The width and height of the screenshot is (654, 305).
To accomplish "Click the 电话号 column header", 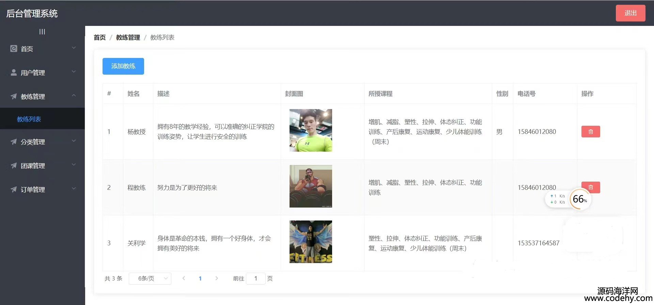I will pos(527,94).
